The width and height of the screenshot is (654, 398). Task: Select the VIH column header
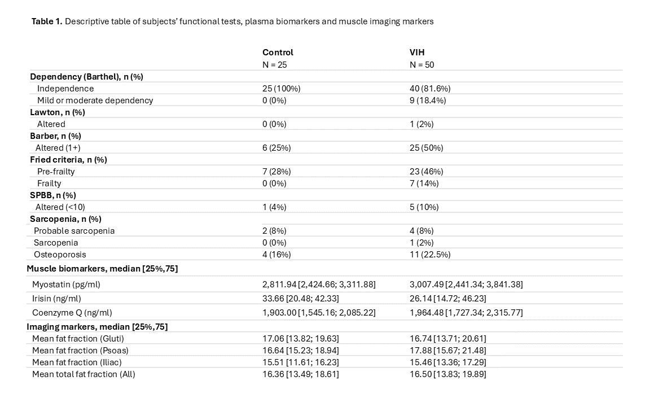417,53
